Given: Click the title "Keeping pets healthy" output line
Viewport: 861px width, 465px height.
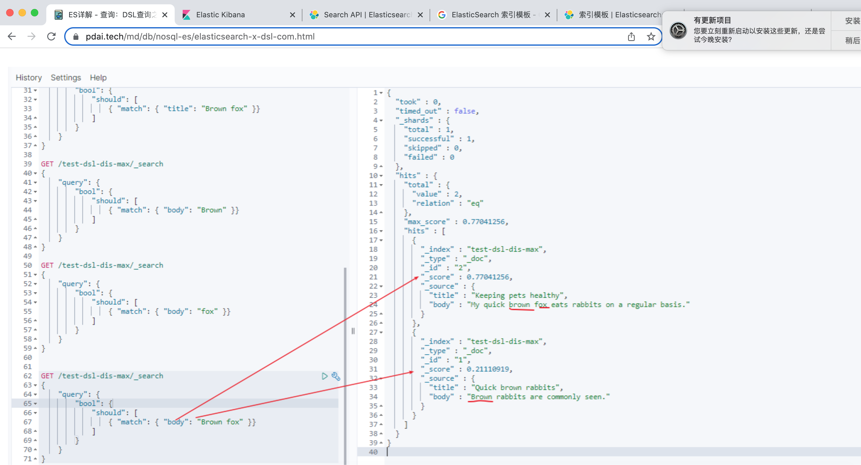Looking at the screenshot, I should (498, 295).
